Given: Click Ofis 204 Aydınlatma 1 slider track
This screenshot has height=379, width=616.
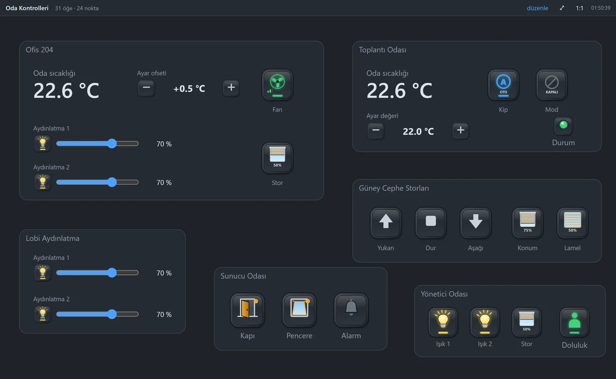Looking at the screenshot, I should point(97,144).
